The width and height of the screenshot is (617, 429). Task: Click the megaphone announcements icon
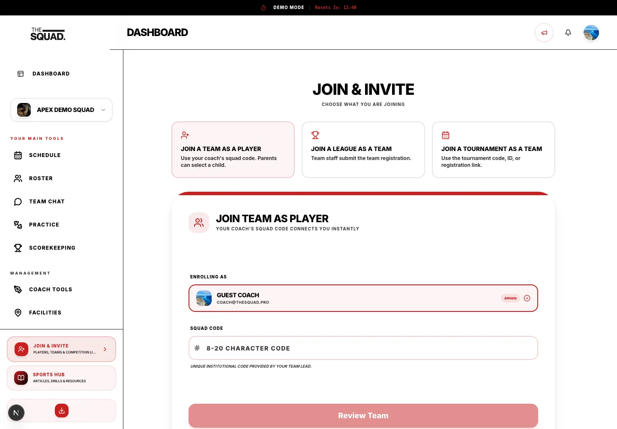[x=544, y=33]
